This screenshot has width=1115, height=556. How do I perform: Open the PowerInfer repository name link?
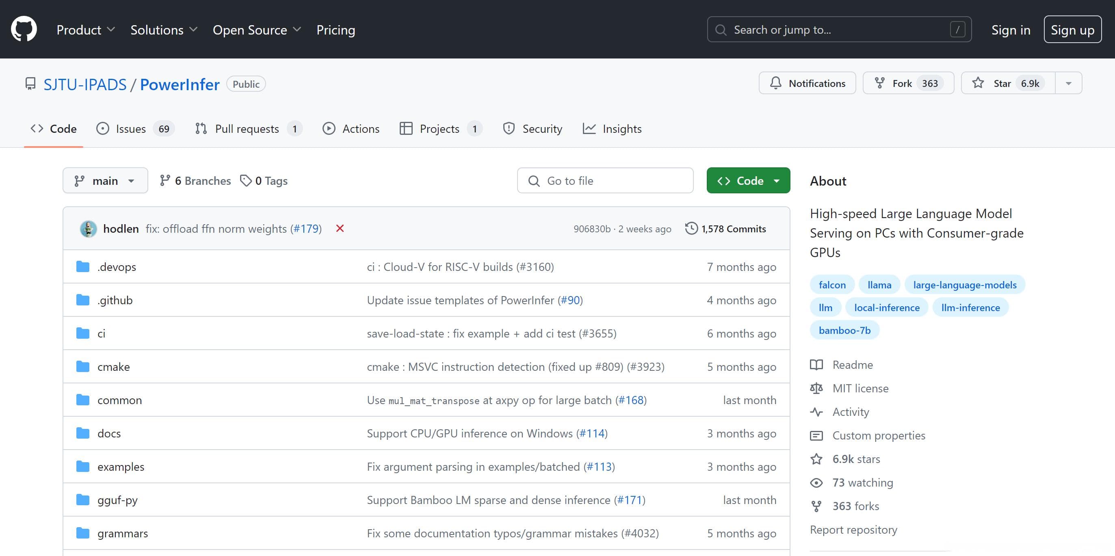(180, 84)
